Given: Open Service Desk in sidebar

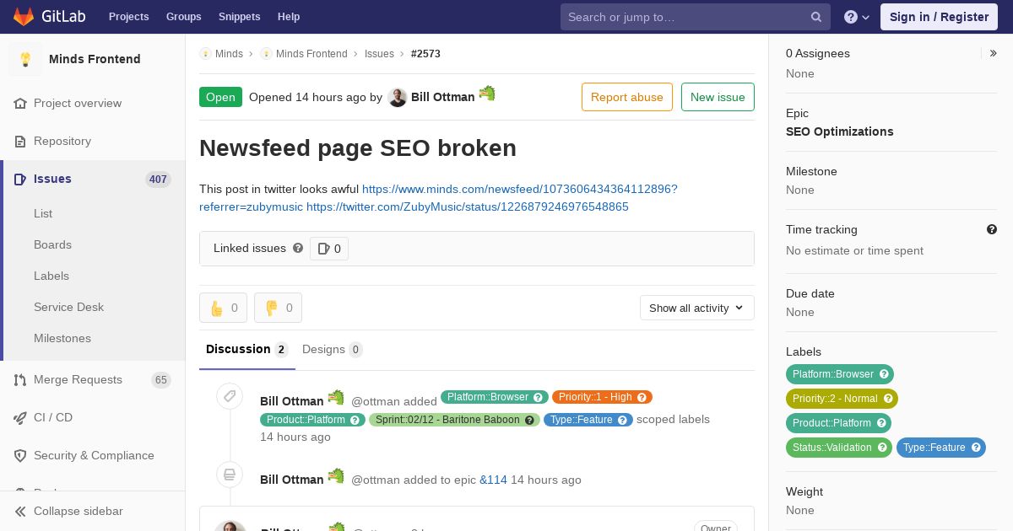Looking at the screenshot, I should (68, 307).
